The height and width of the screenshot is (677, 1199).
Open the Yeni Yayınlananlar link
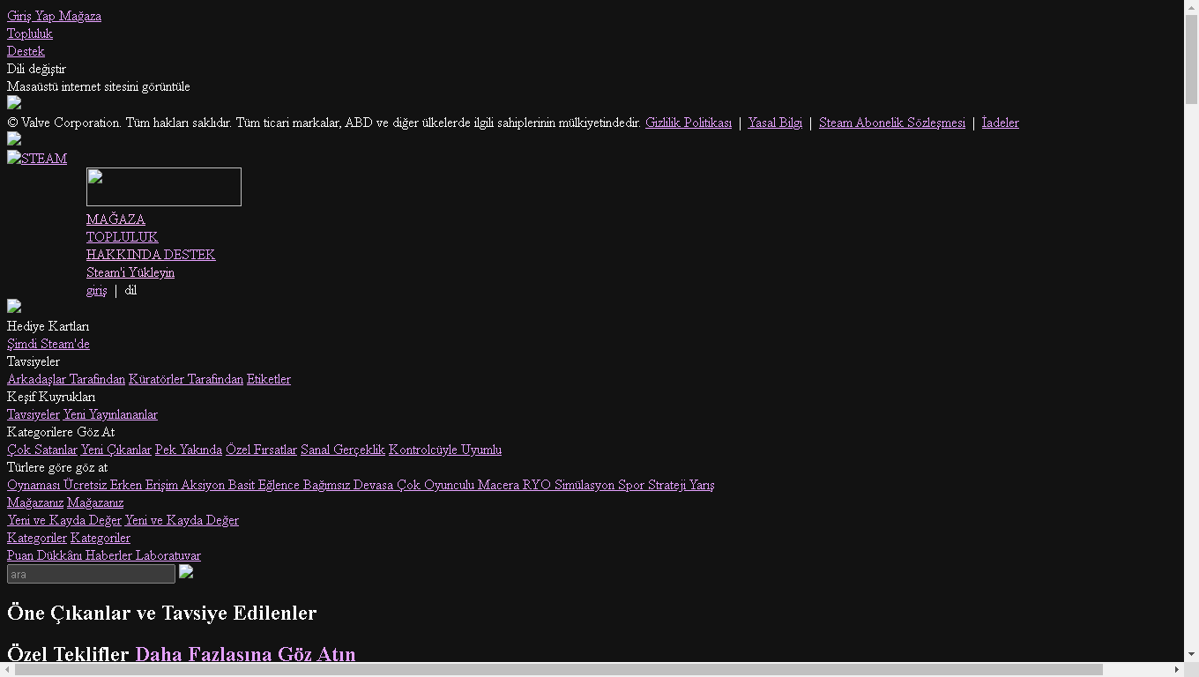[x=110, y=414]
